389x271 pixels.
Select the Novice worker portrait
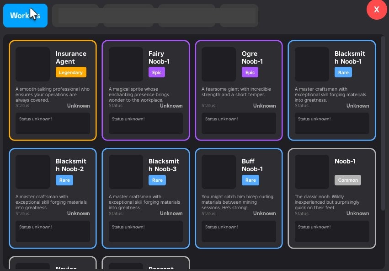tap(32, 267)
